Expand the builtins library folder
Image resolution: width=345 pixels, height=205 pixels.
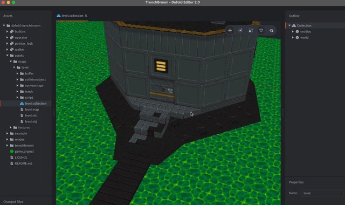(7, 31)
